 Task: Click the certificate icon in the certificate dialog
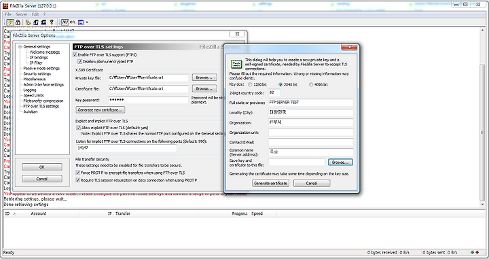pos(236,64)
